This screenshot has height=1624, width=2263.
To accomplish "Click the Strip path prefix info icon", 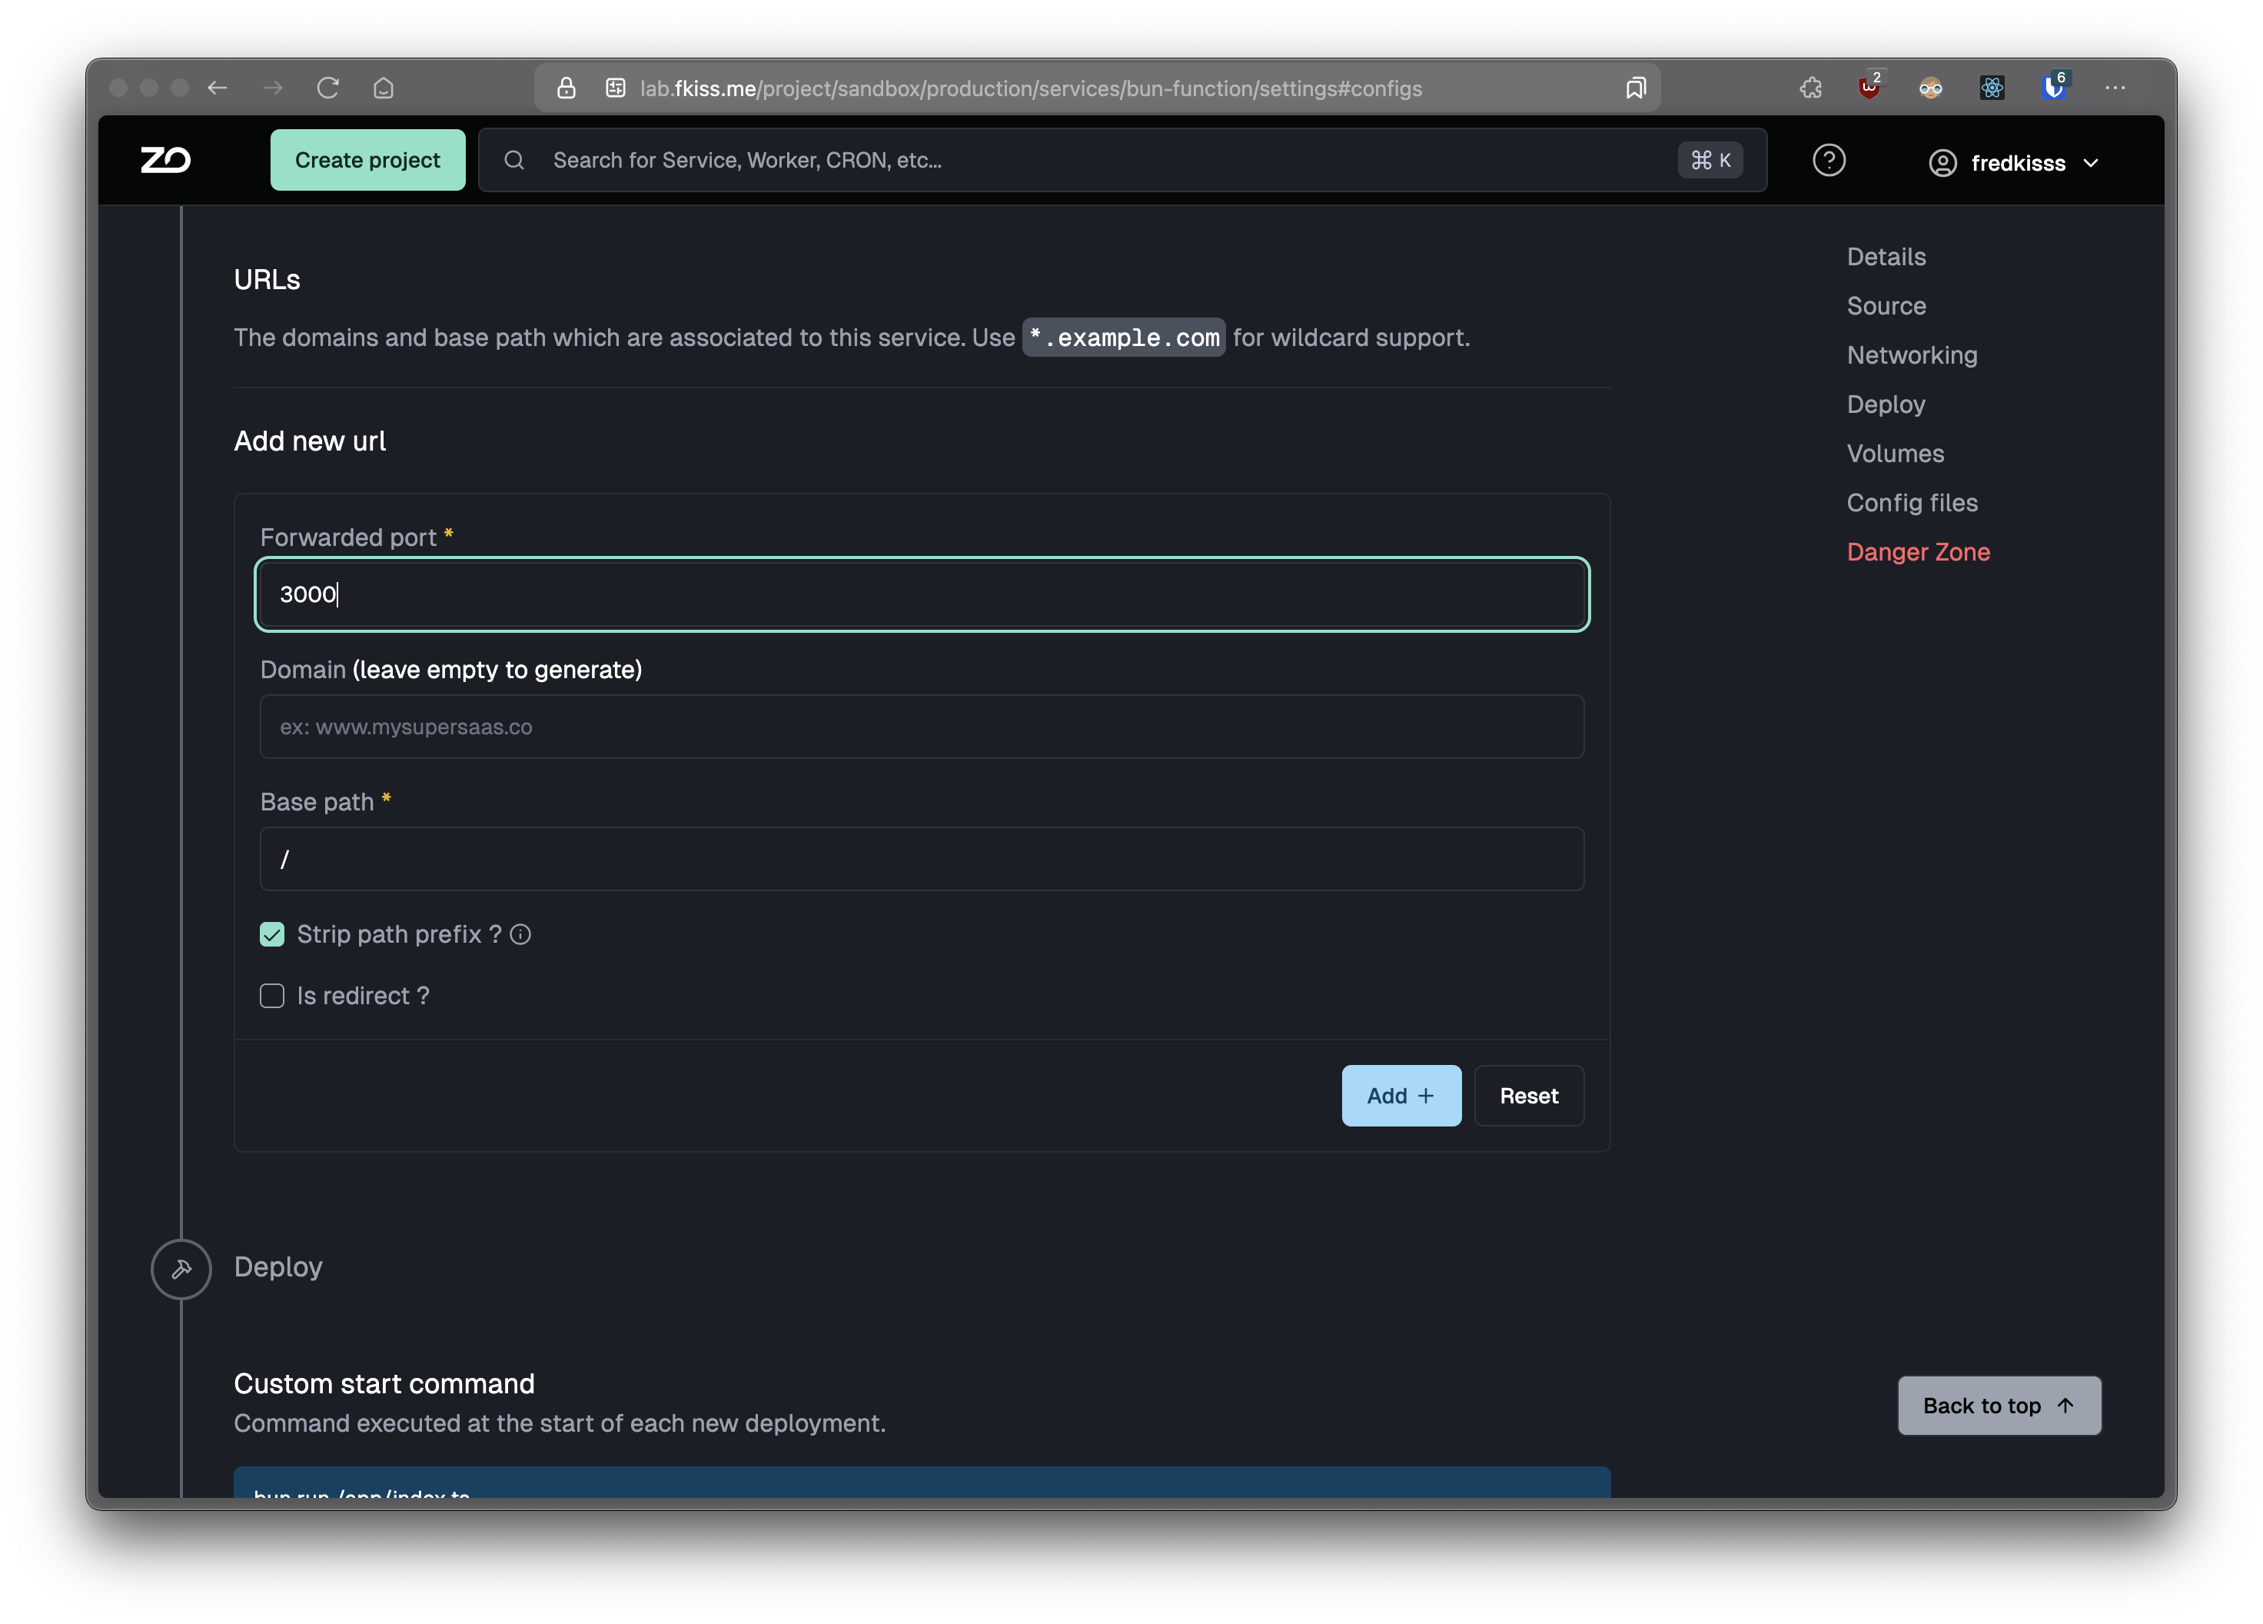I will pos(521,934).
